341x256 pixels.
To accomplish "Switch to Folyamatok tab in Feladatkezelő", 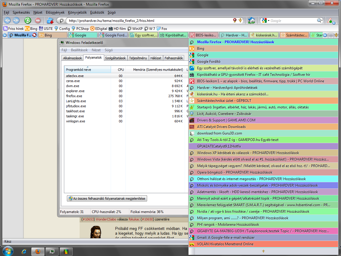I will click(94, 58).
